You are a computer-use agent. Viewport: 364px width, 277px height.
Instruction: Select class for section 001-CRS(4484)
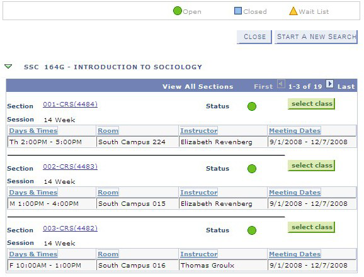click(312, 104)
